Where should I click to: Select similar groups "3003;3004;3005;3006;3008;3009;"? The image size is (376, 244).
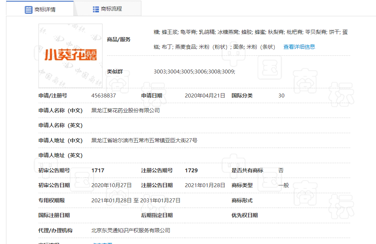(x=194, y=72)
